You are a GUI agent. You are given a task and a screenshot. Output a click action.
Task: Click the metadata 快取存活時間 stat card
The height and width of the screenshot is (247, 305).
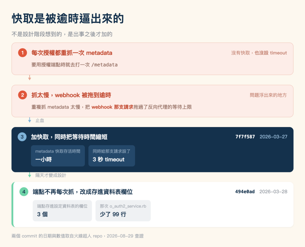point(58,156)
